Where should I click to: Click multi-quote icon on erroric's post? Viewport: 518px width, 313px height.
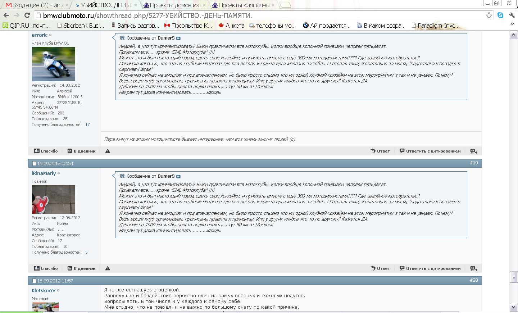pos(473,151)
